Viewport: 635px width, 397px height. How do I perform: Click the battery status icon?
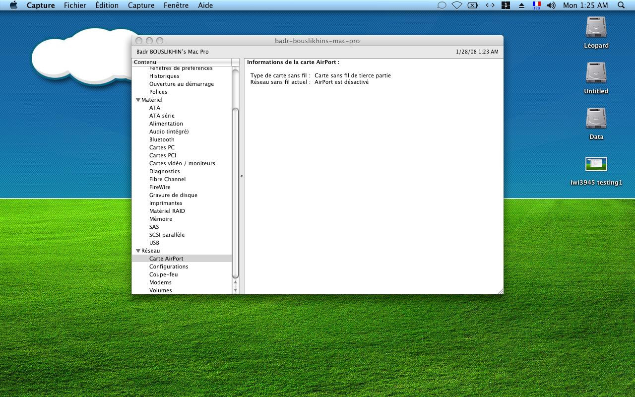click(473, 5)
